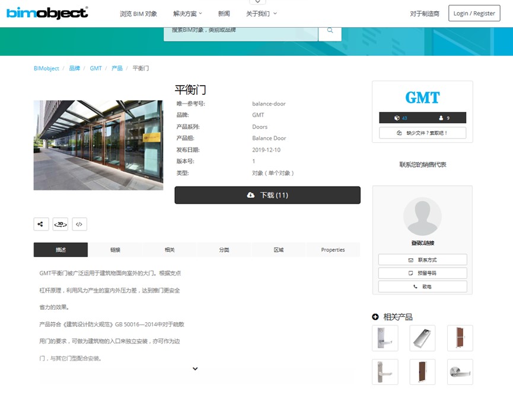Open the 关于我们 dropdown menu

(261, 14)
